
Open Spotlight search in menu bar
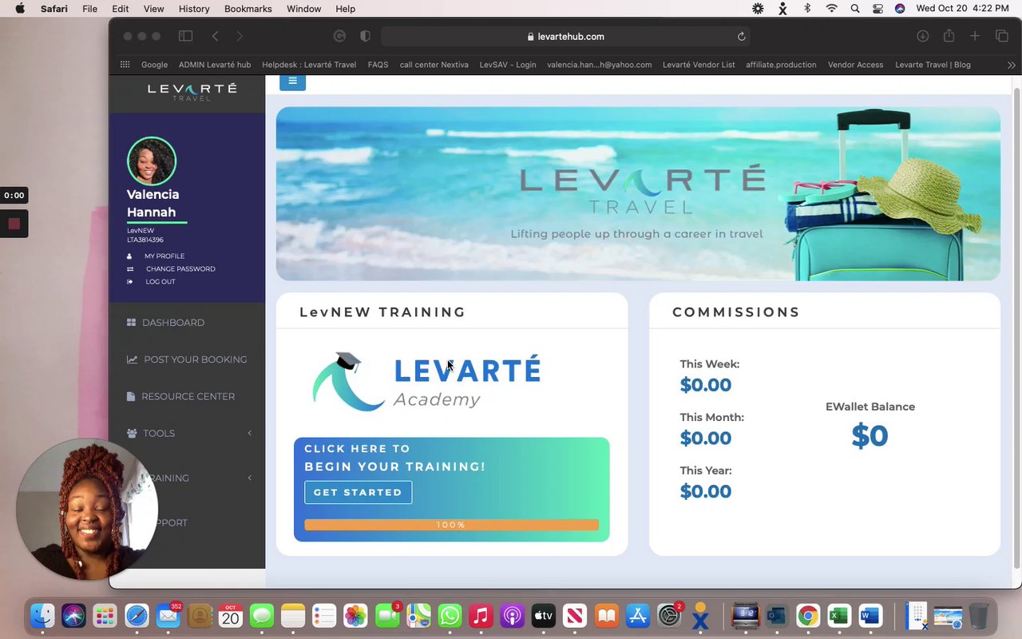tap(855, 9)
